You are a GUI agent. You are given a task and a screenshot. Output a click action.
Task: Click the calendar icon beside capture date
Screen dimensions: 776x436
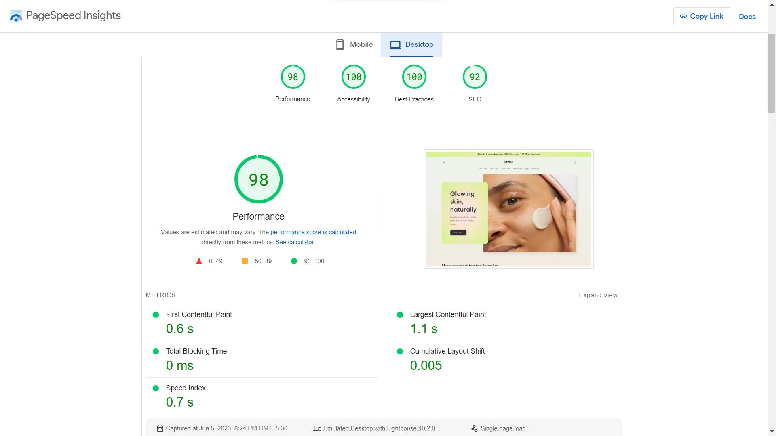(x=160, y=428)
